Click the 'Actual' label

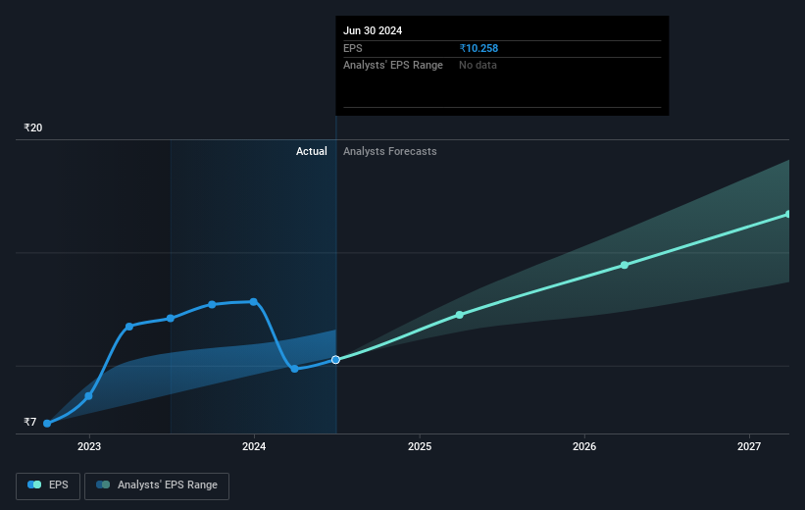[311, 151]
